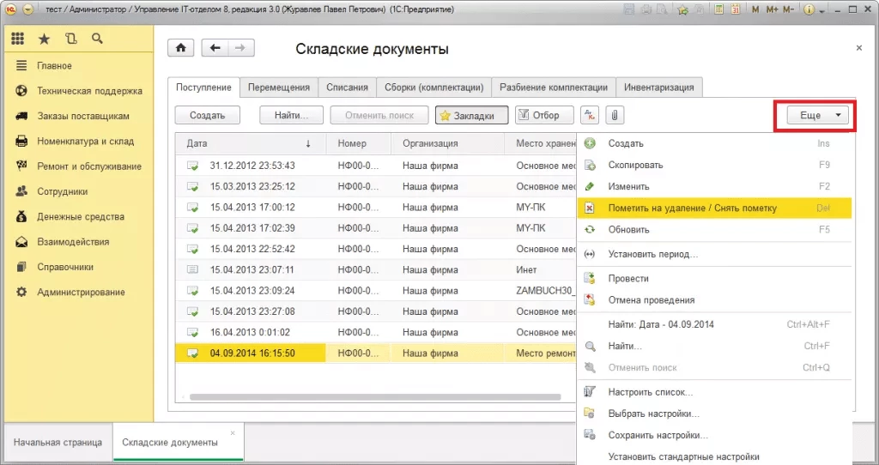Click the Закладки button
The width and height of the screenshot is (879, 465).
[471, 115]
